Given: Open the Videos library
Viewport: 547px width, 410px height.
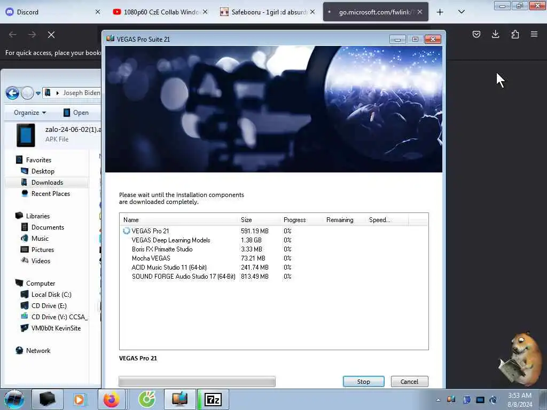Looking at the screenshot, I should (x=36, y=261).
